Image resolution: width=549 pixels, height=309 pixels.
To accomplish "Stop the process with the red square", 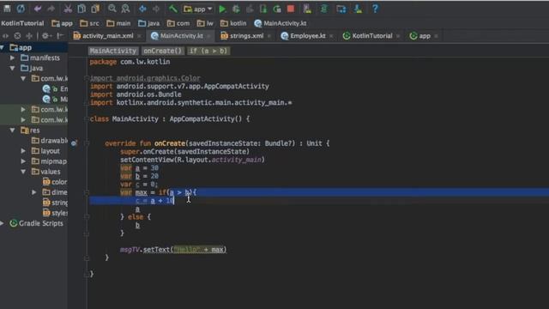I will tap(291, 9).
